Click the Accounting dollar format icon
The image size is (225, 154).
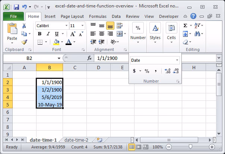[134, 71]
